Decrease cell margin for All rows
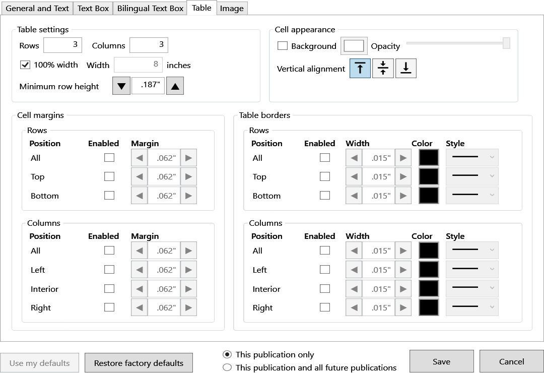The image size is (544, 373). coord(140,158)
